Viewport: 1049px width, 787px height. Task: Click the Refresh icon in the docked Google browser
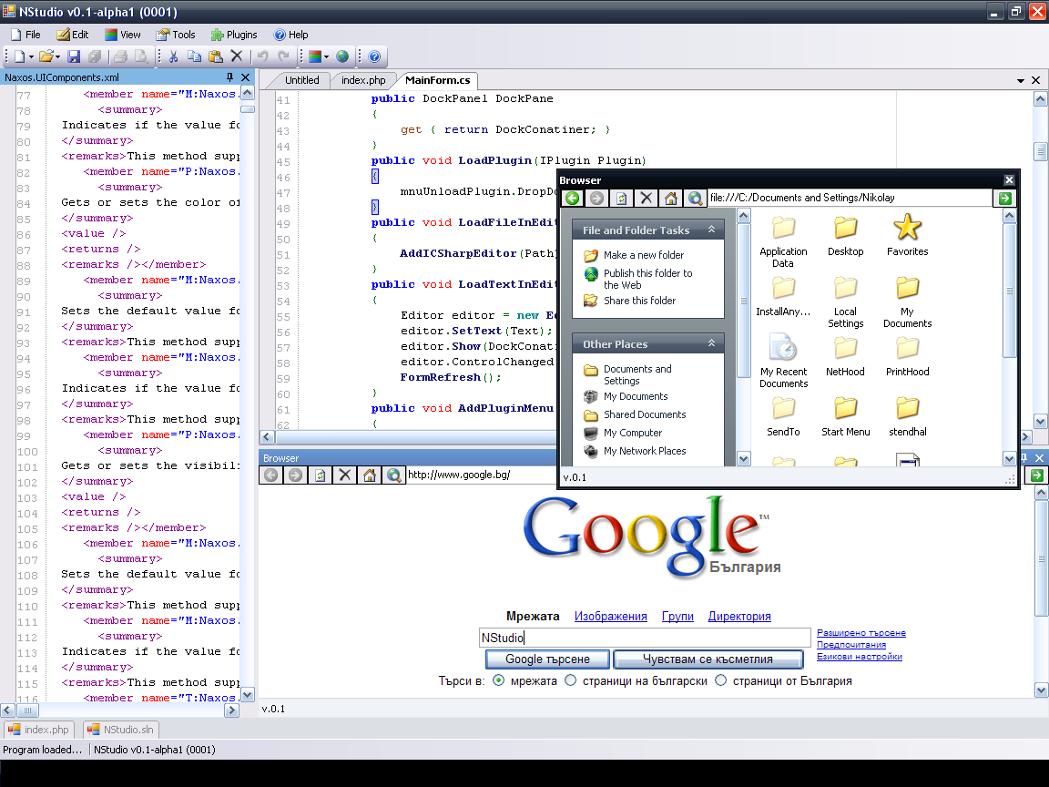click(321, 475)
